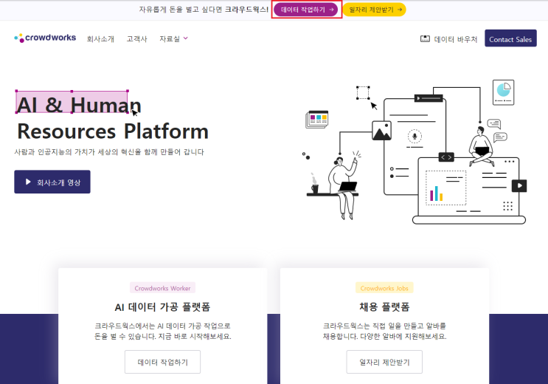The height and width of the screenshot is (384, 548).
Task: Click 데이터 작업하기 in the Worker card
Action: (x=162, y=362)
